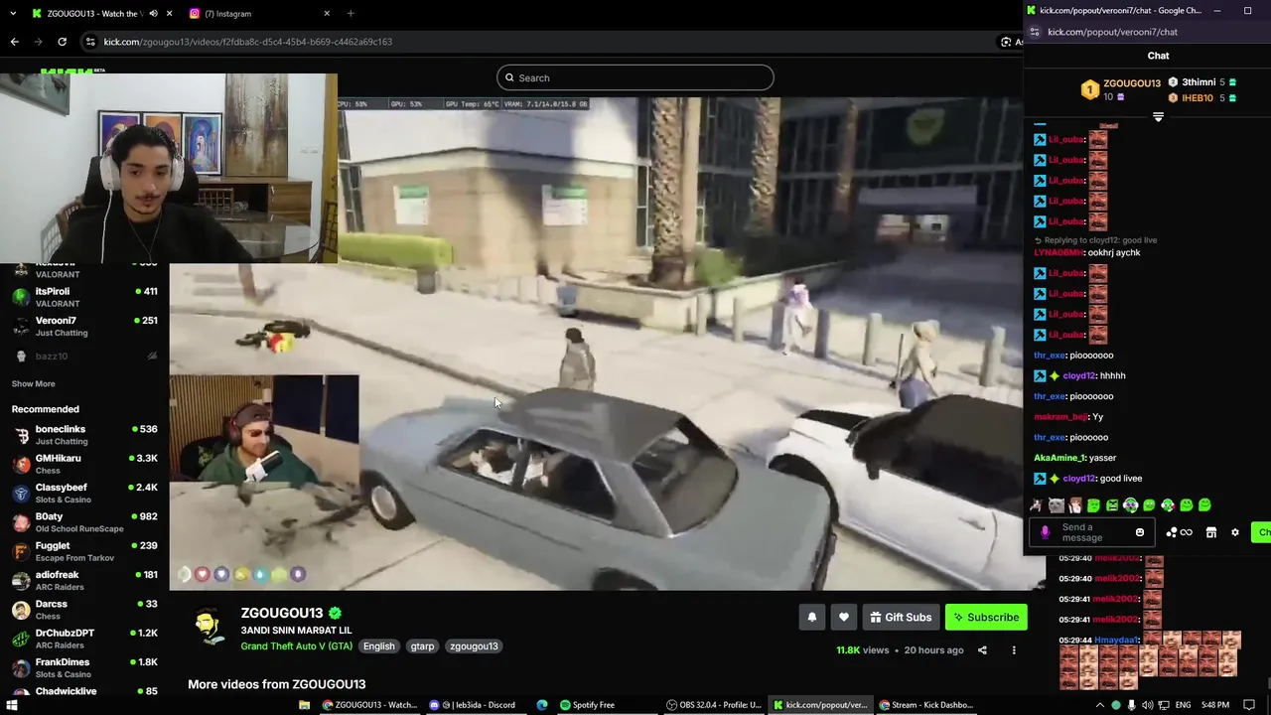Insert the cat emote from quick emote bar
The height and width of the screenshot is (715, 1271).
[1056, 505]
